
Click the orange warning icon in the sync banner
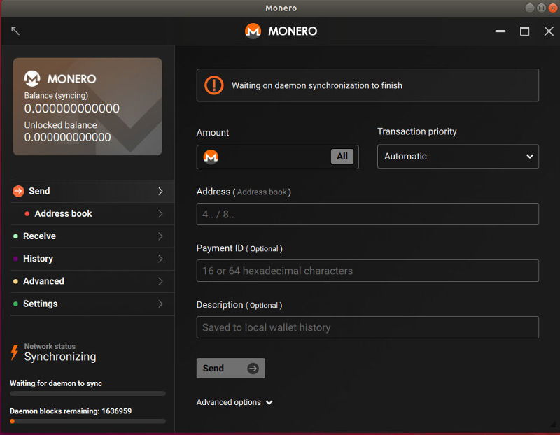pos(213,85)
